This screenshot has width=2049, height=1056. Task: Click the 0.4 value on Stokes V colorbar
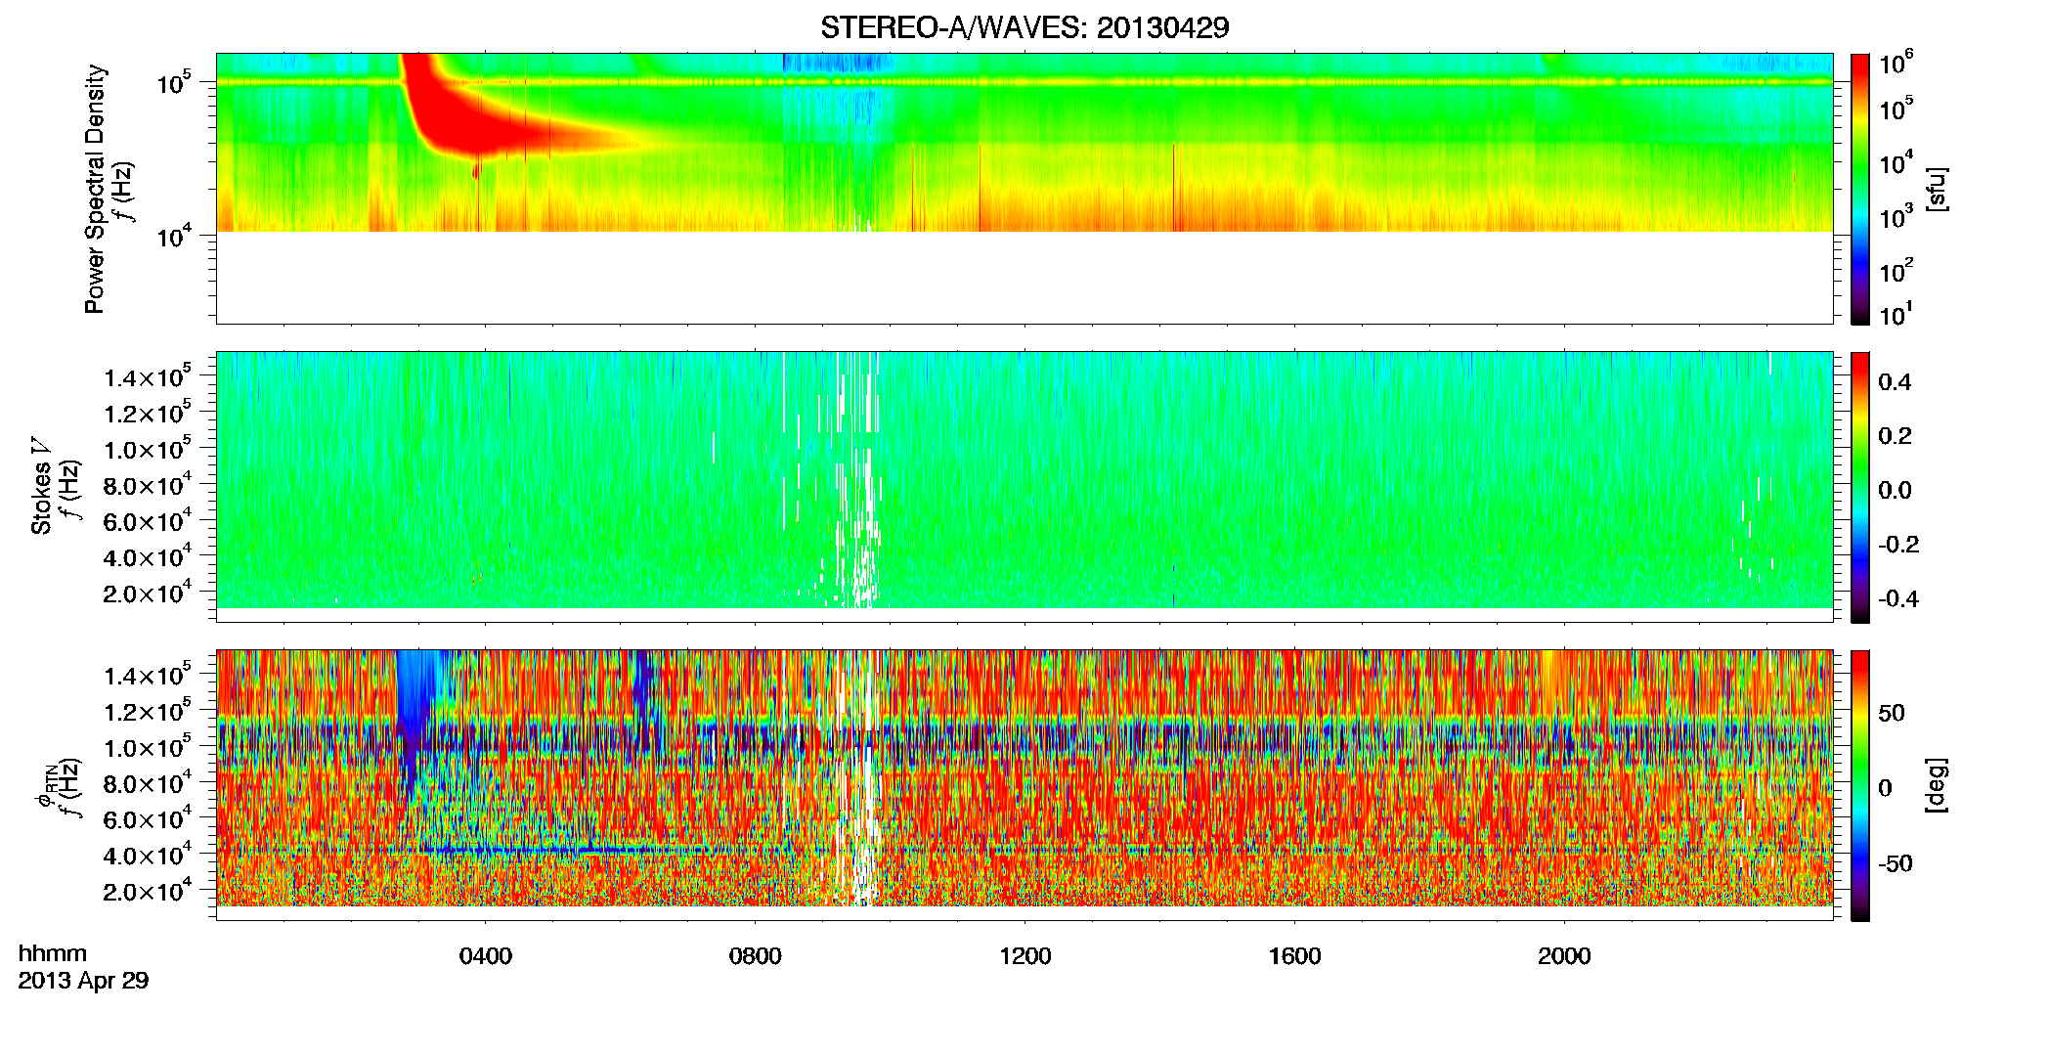(1895, 382)
